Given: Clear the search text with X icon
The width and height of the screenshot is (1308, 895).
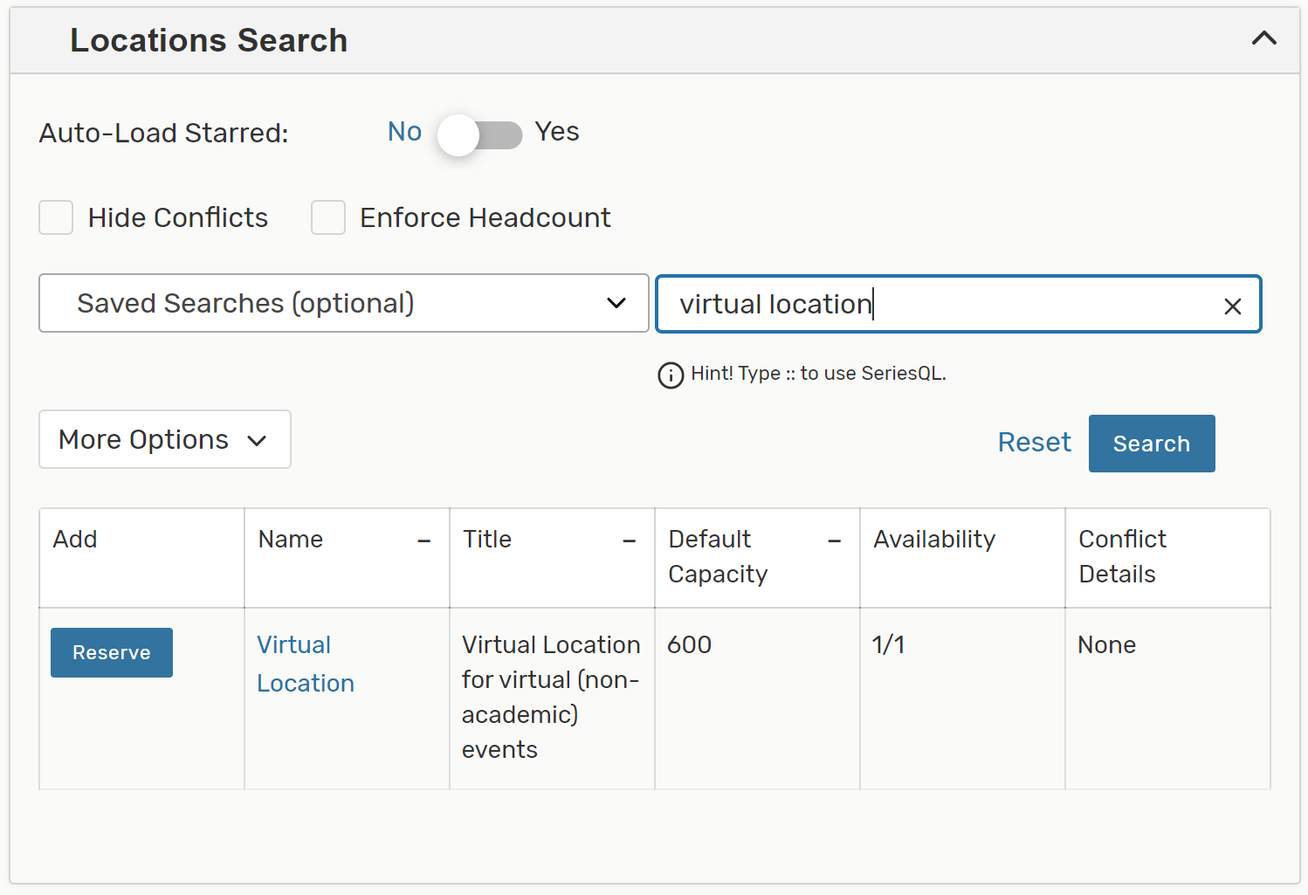Looking at the screenshot, I should tap(1232, 306).
